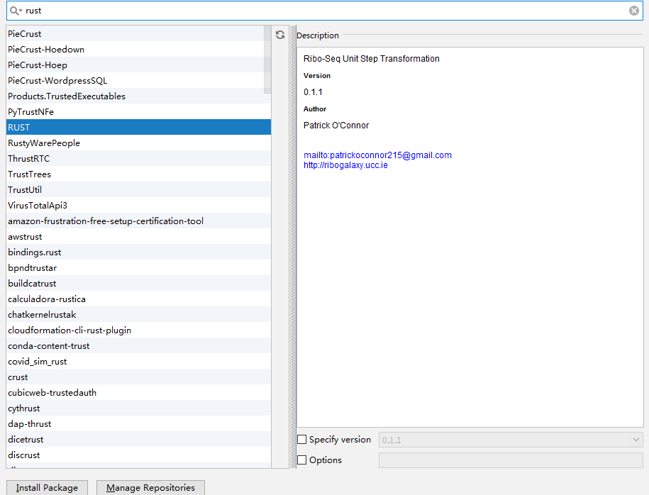Click the Ribo-Seq Unit Step Transformation text
The width and height of the screenshot is (649, 495).
point(371,59)
